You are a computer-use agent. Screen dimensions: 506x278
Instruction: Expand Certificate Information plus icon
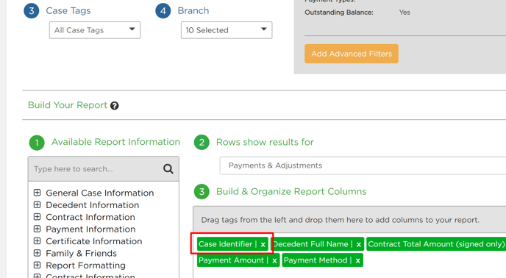[x=37, y=241]
